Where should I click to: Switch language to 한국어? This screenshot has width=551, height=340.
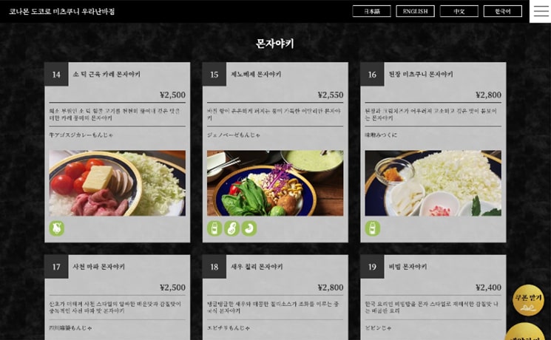click(503, 11)
